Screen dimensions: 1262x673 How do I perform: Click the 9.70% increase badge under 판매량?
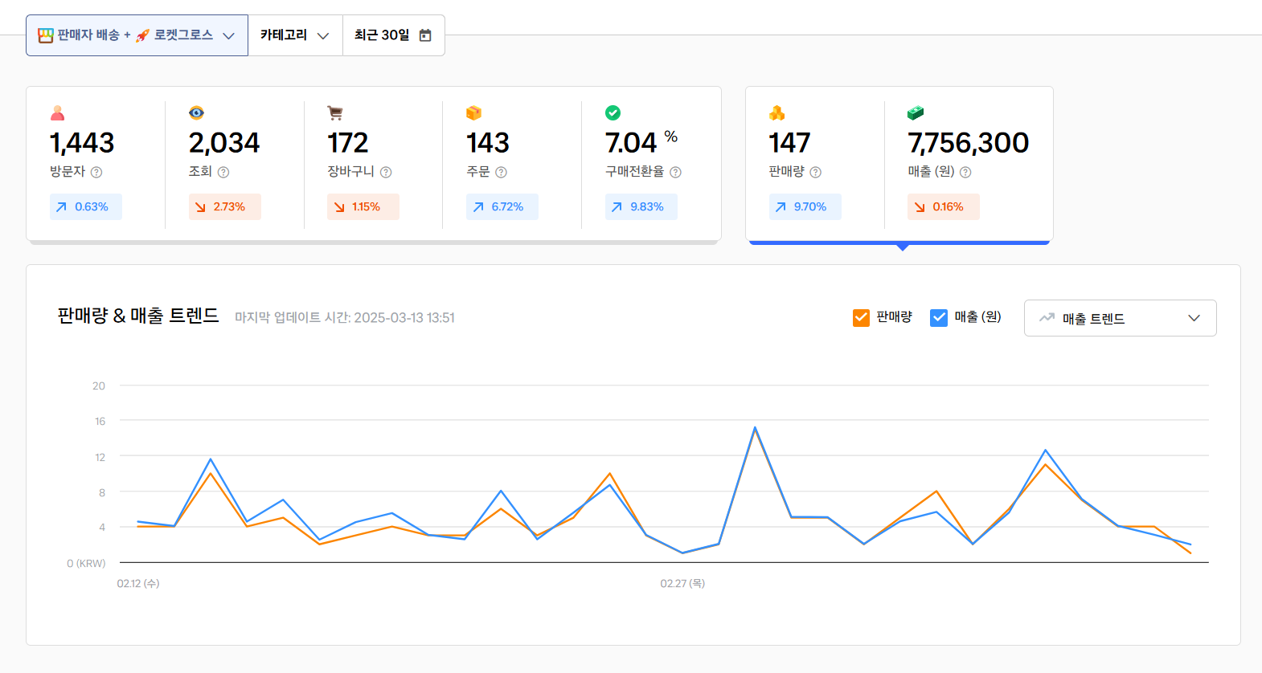tap(805, 206)
